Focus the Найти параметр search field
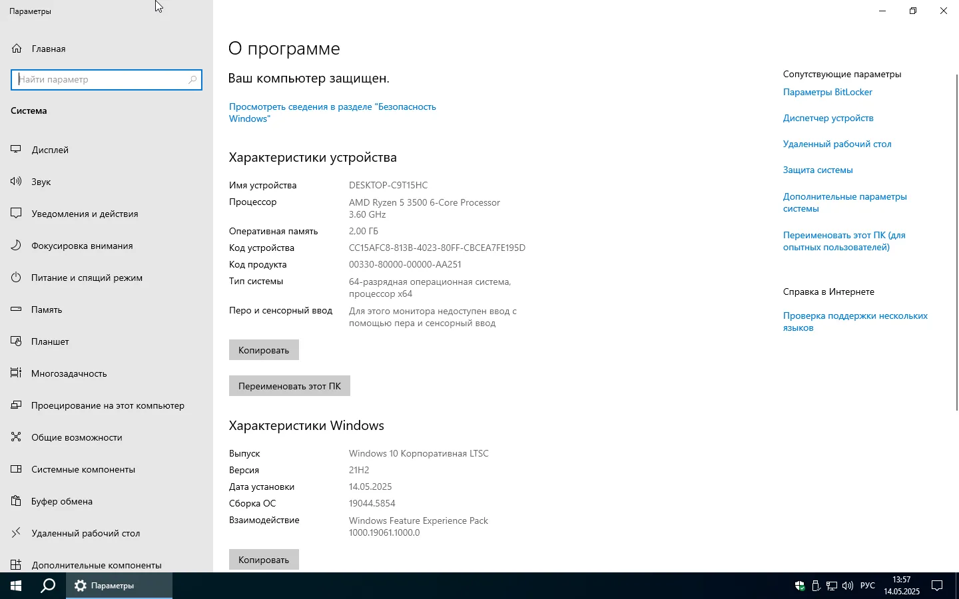The width and height of the screenshot is (959, 599). 107,80
